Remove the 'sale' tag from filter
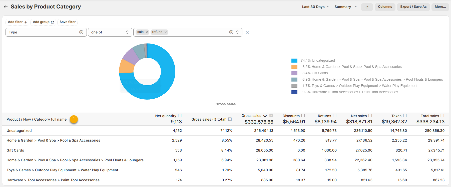Screen dimensions: 451x187 point(147,32)
